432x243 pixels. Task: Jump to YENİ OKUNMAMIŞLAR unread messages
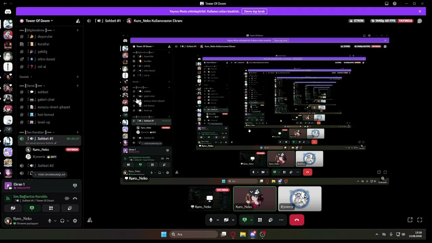(49, 174)
